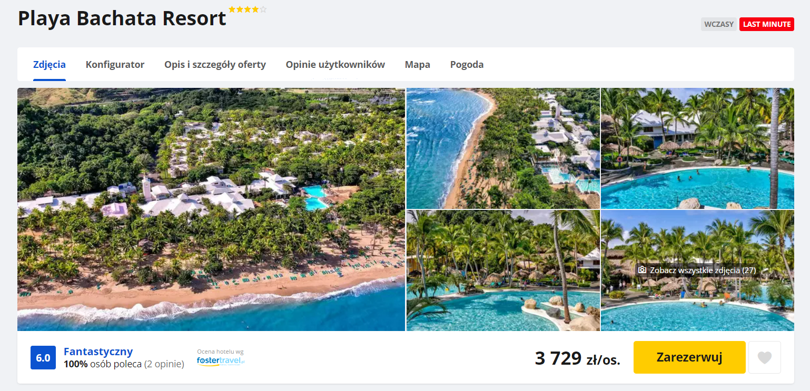Image resolution: width=810 pixels, height=391 pixels.
Task: Open the large aerial resort photo
Action: coord(211,209)
